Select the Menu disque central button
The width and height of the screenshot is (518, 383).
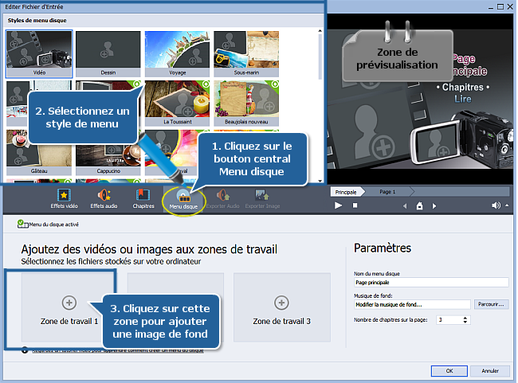pos(183,200)
